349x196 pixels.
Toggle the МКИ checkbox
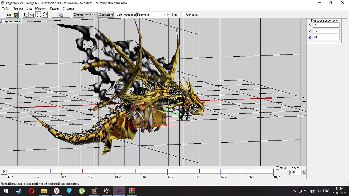[277, 168]
